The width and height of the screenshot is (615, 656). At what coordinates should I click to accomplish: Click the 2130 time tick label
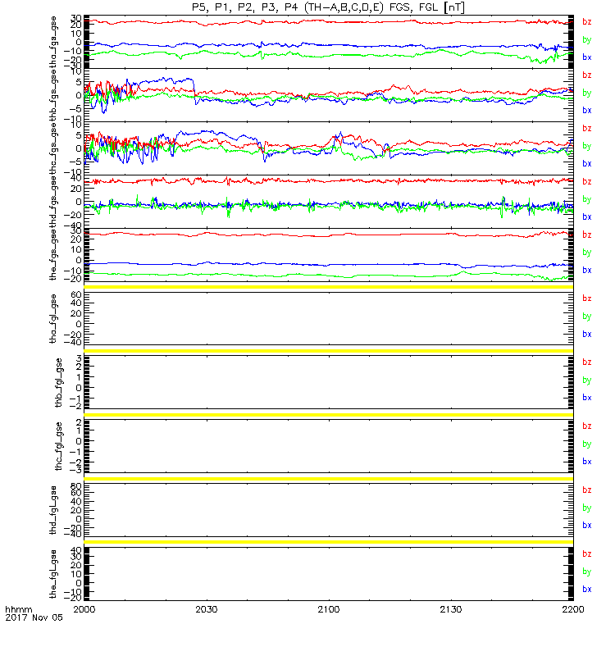(451, 609)
